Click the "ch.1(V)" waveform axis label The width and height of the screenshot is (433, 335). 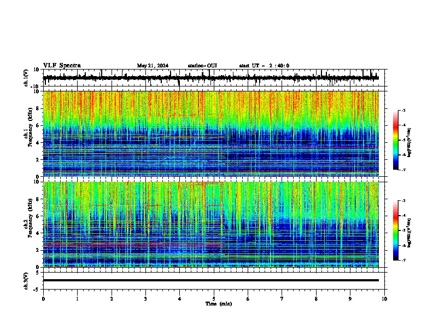(x=26, y=78)
